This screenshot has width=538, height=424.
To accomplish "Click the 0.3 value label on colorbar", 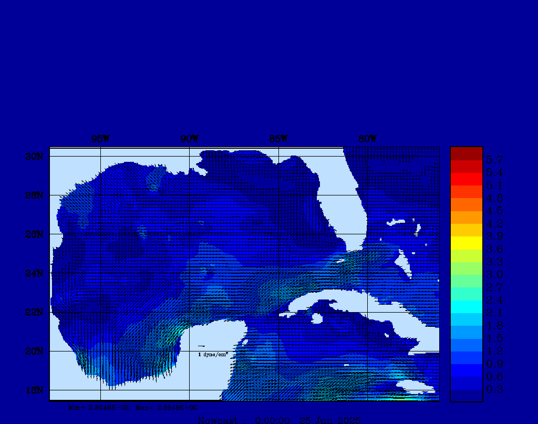I will [494, 389].
